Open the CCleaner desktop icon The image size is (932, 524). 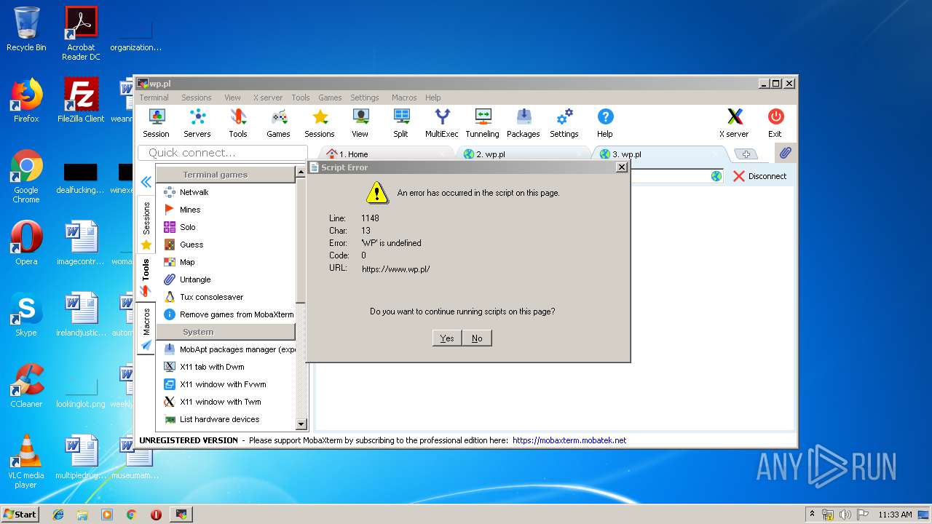pyautogui.click(x=26, y=386)
